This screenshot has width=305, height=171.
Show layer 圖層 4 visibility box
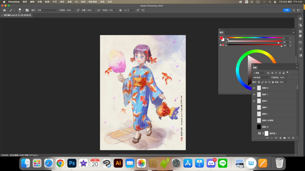click(254, 107)
